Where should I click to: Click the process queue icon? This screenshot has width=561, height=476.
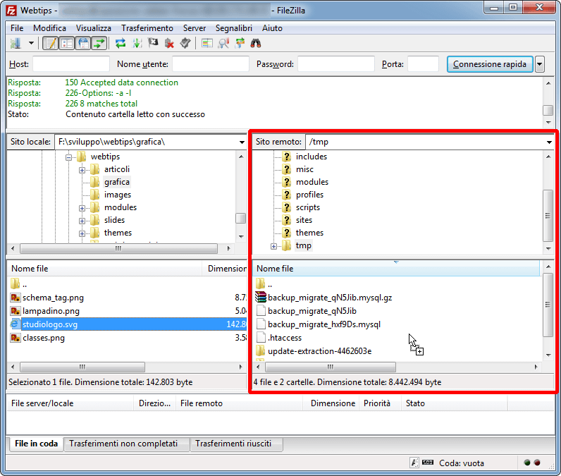[137, 44]
